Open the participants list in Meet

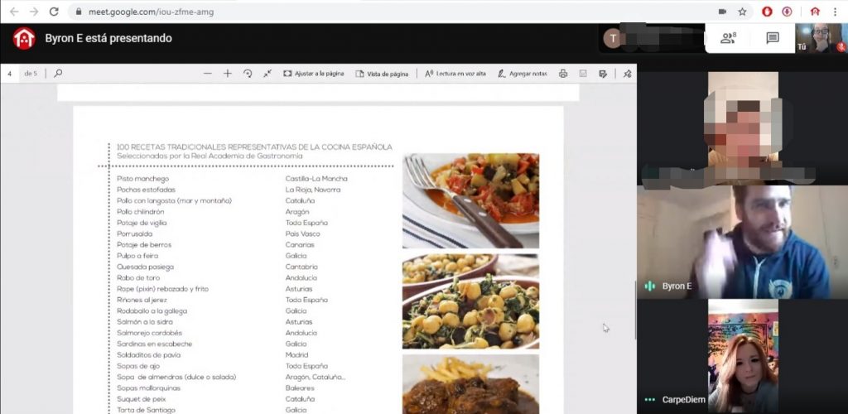728,38
